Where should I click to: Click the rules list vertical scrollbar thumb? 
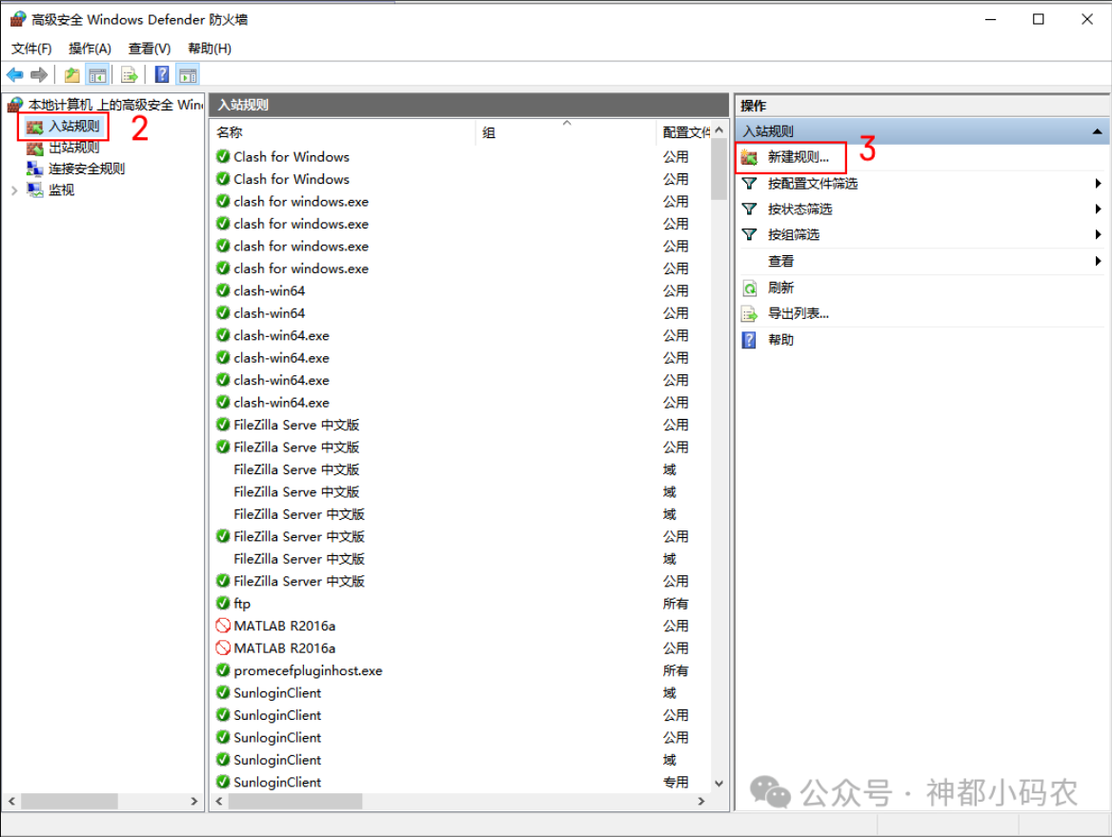click(718, 169)
